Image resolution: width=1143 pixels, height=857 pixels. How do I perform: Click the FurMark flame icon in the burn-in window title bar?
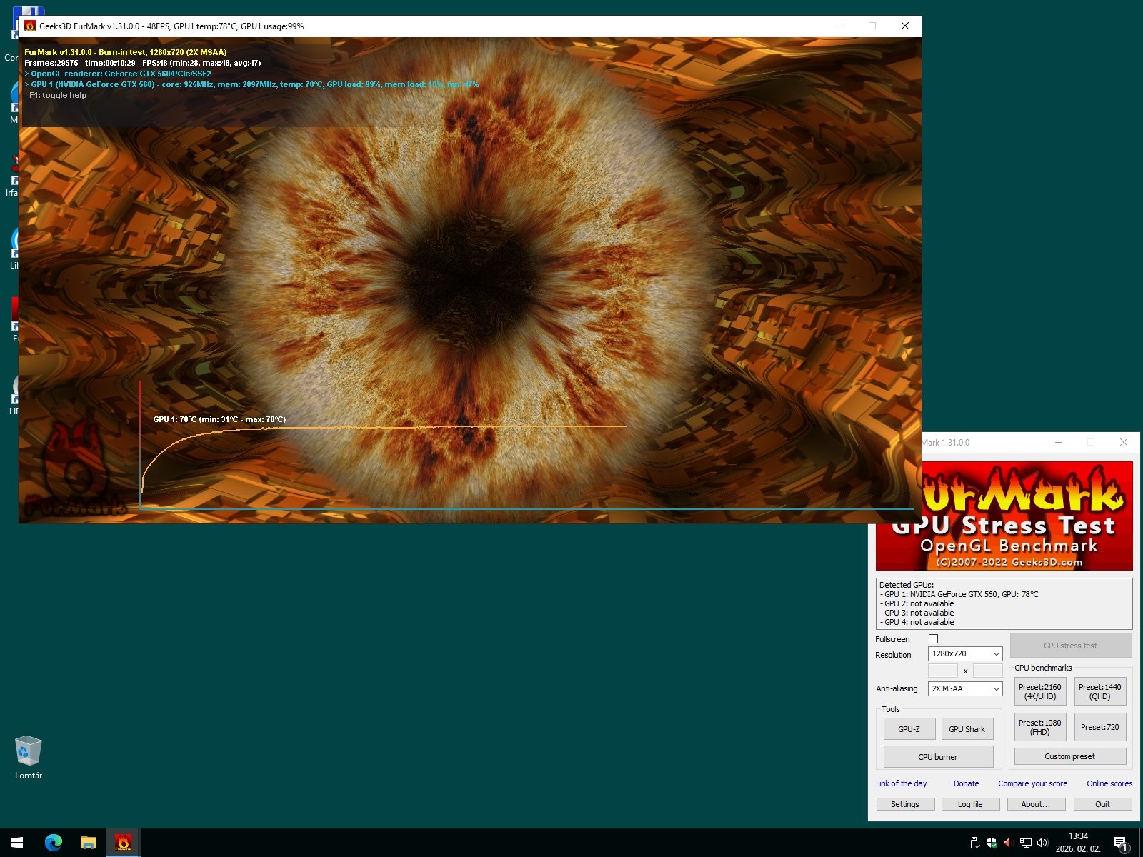point(30,26)
